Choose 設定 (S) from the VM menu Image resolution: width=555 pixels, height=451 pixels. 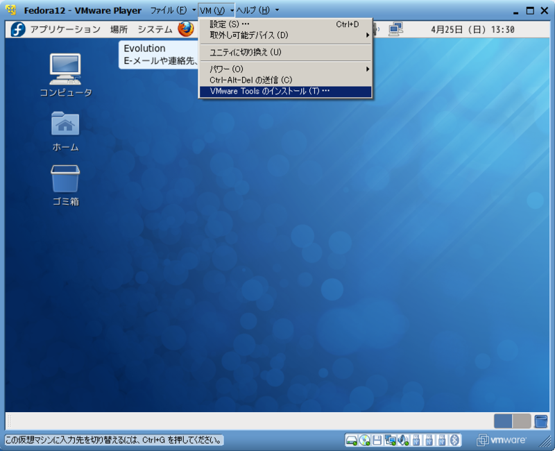285,24
